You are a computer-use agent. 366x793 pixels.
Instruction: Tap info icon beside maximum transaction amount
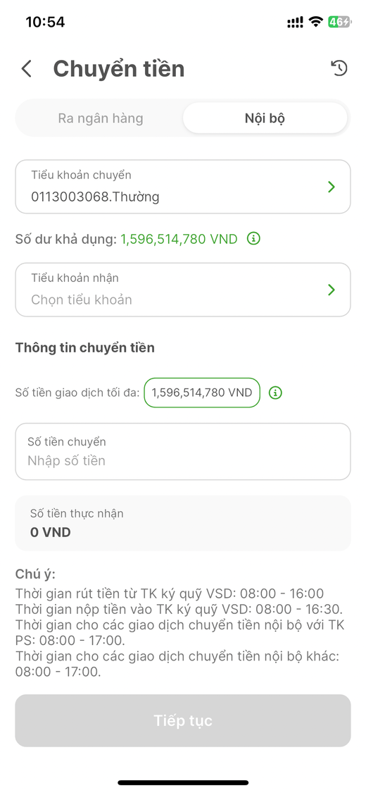(x=275, y=393)
